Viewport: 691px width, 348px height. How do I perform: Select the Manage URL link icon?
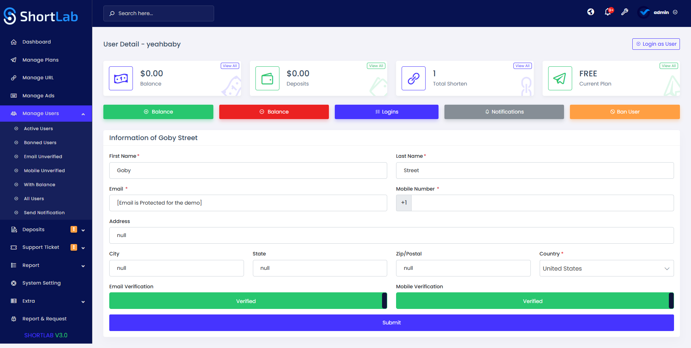pos(14,77)
